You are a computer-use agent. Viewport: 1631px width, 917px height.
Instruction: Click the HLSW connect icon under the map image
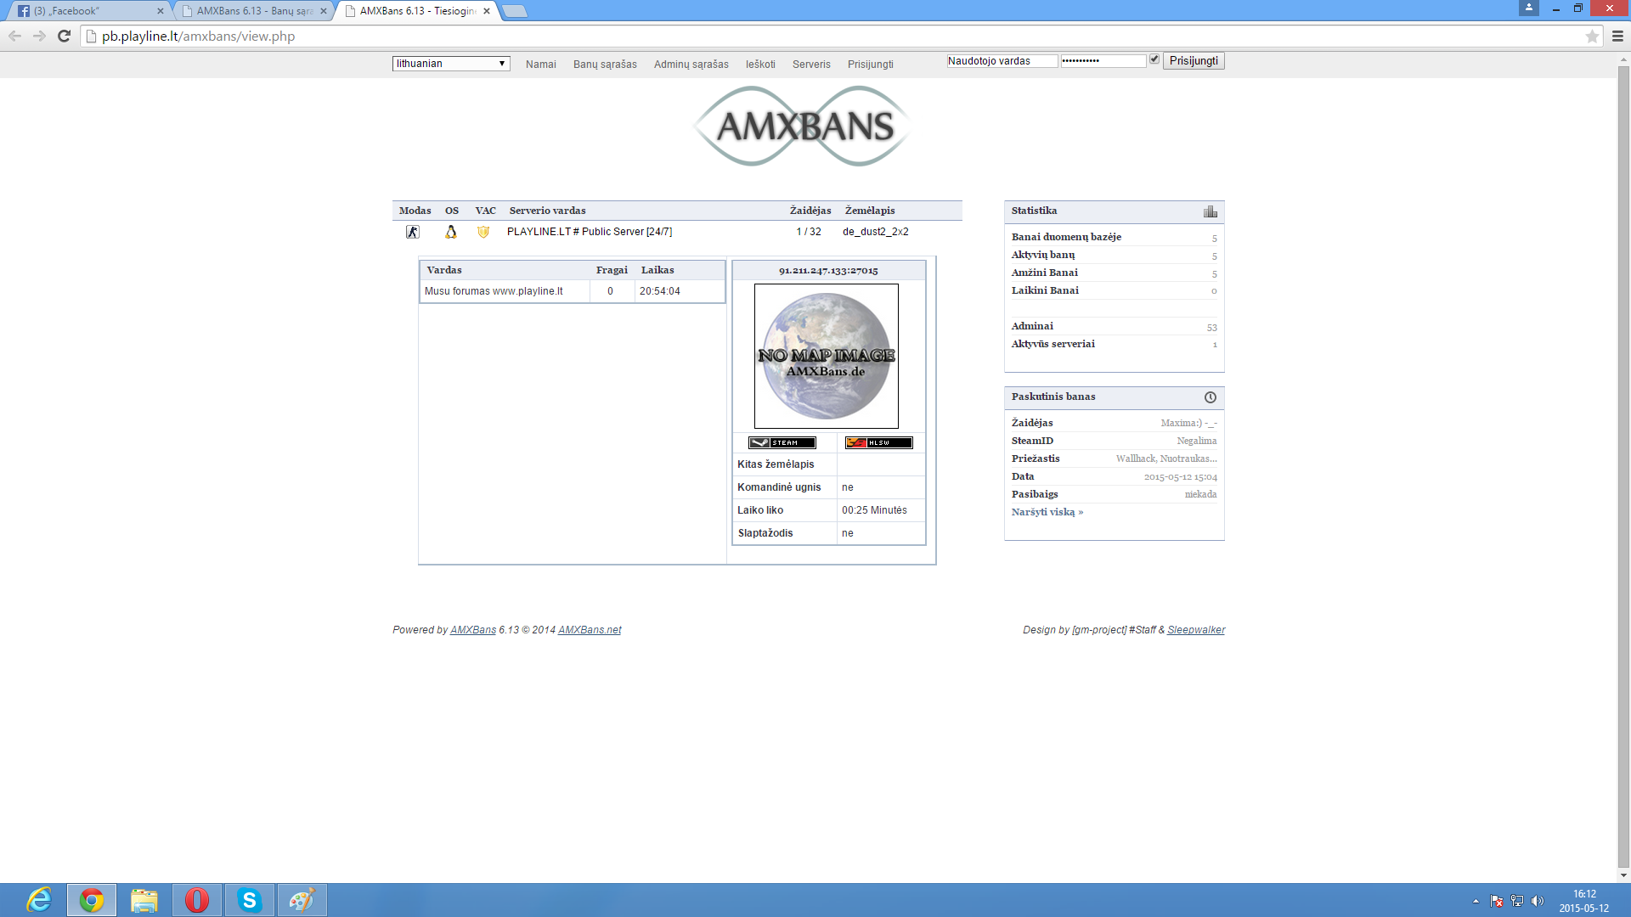(x=879, y=442)
